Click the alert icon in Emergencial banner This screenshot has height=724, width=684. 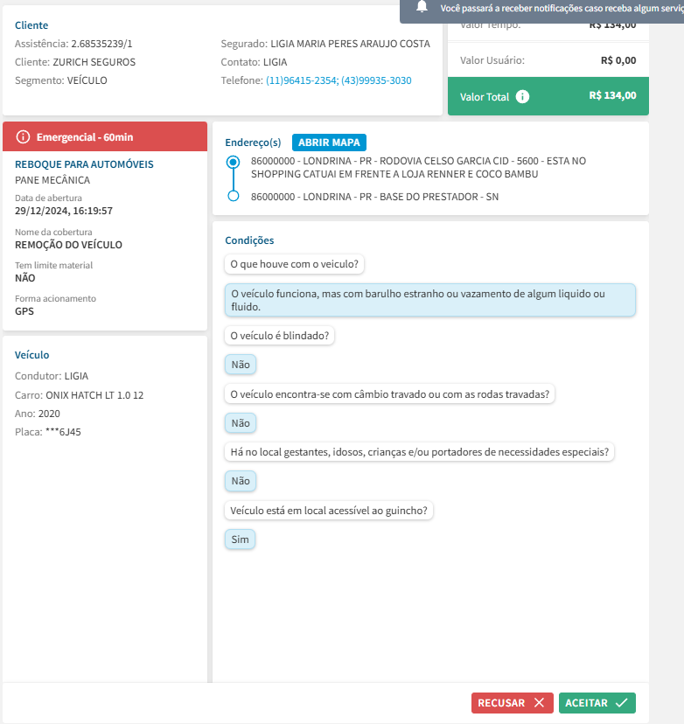click(x=24, y=137)
